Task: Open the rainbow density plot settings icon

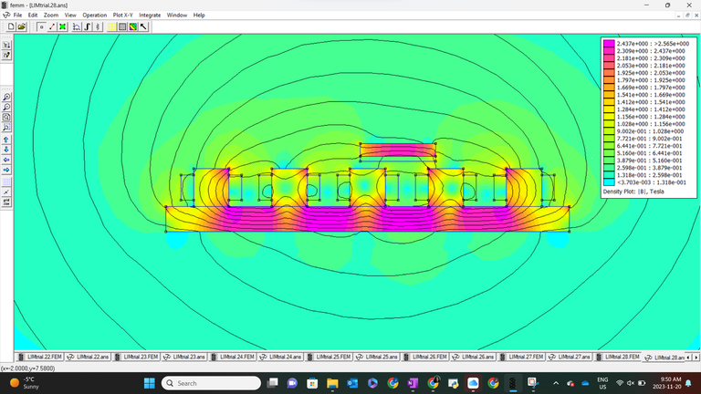Action: pos(133,26)
